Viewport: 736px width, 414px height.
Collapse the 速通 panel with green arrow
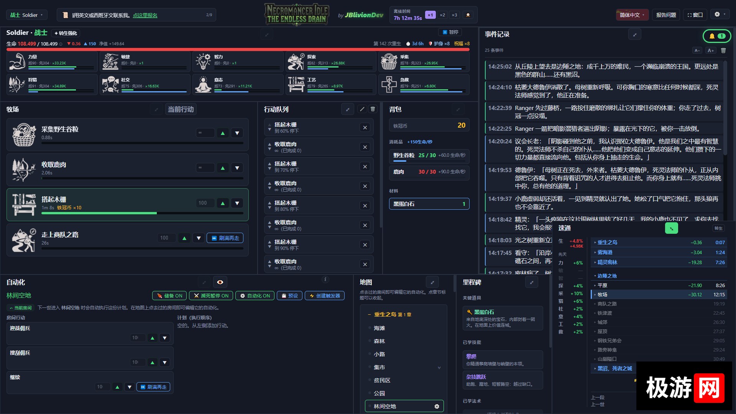point(671,228)
